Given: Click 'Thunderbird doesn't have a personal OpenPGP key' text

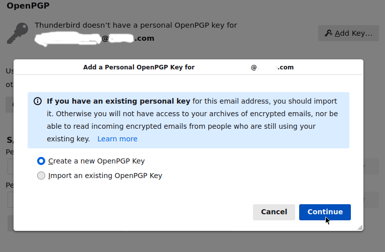Looking at the screenshot, I should click(x=136, y=25).
